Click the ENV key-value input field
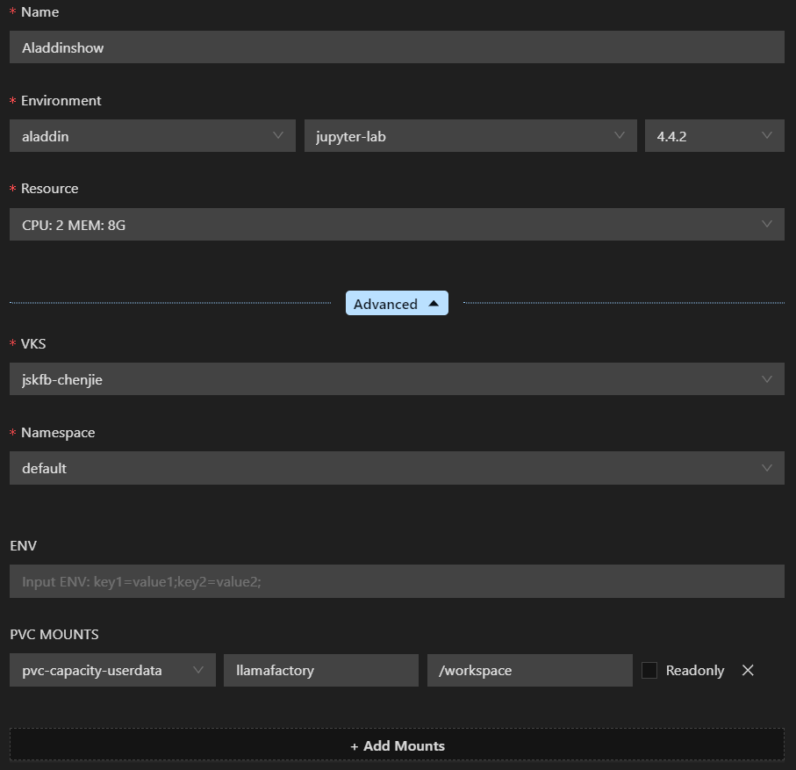 397,581
